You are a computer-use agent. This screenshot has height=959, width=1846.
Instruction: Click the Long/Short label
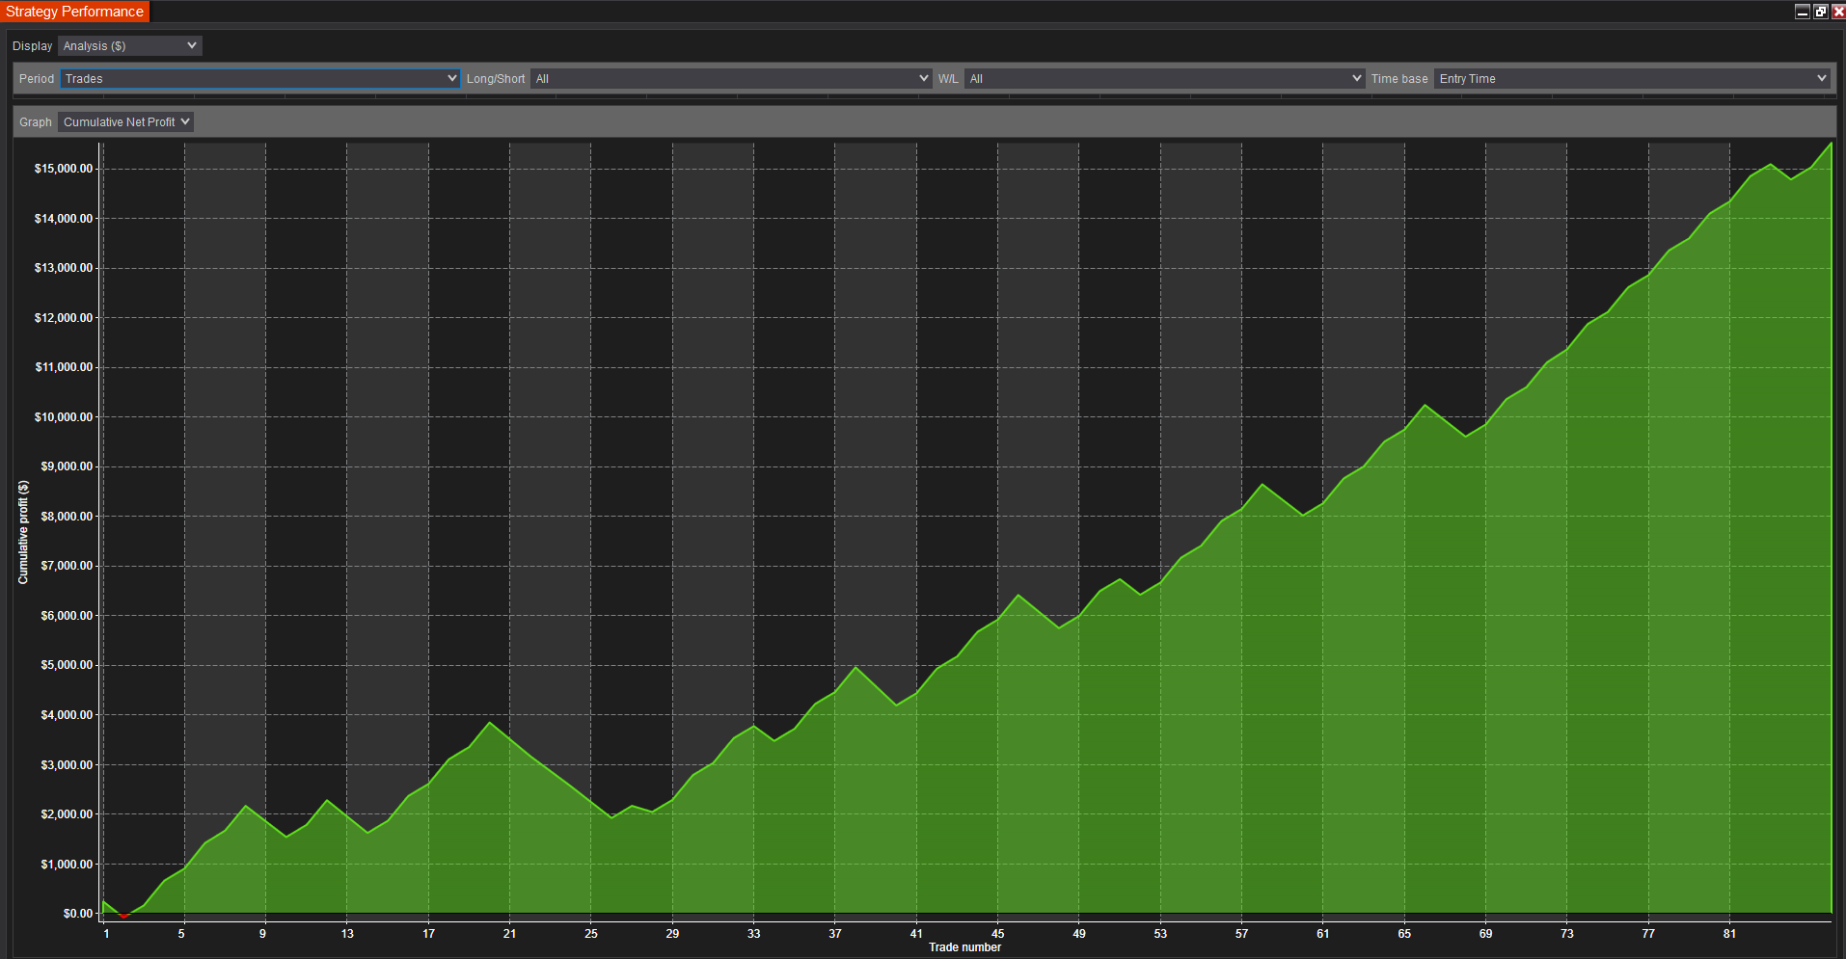[x=496, y=79]
